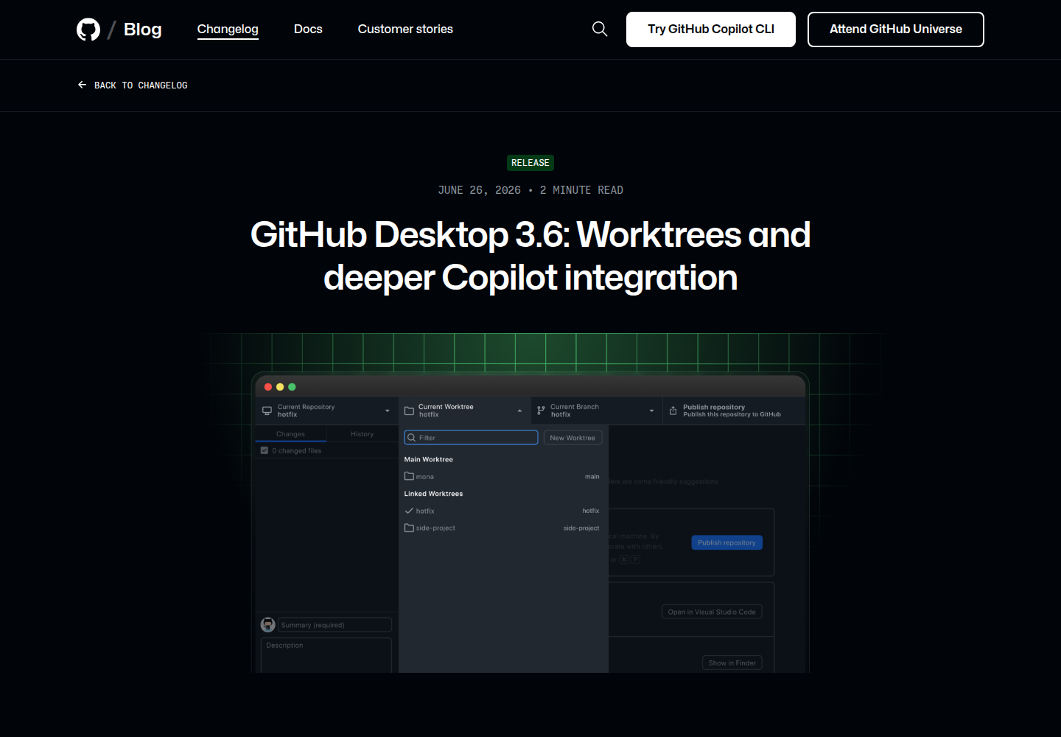The image size is (1061, 737).
Task: Click the folder icon next to mona
Action: (409, 476)
